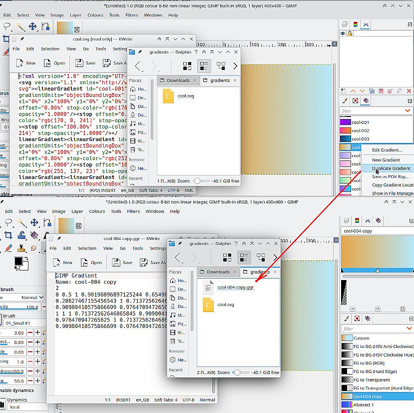Toggle the lock icon beside the layer eye
The image size is (414, 413).
[x=350, y=33]
